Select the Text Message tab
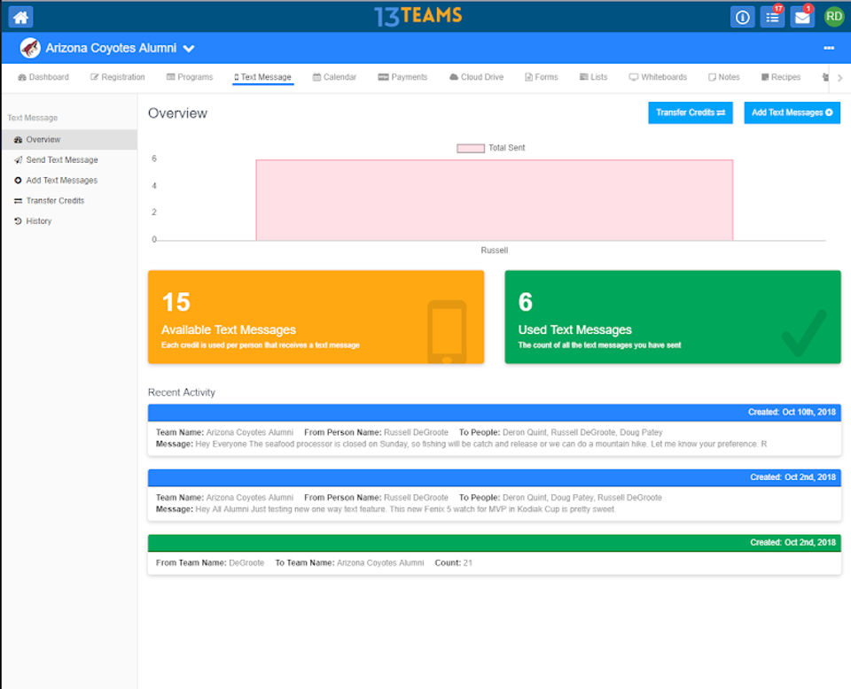The width and height of the screenshot is (851, 689). [x=262, y=77]
